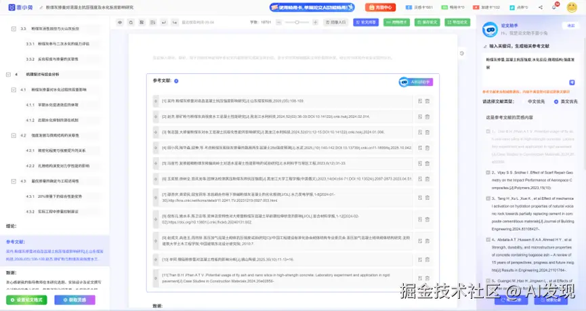Image resolution: width=586 pixels, height=311 pixels.
Task: Click the redo arrow in the editor toolbar
Action: click(175, 22)
